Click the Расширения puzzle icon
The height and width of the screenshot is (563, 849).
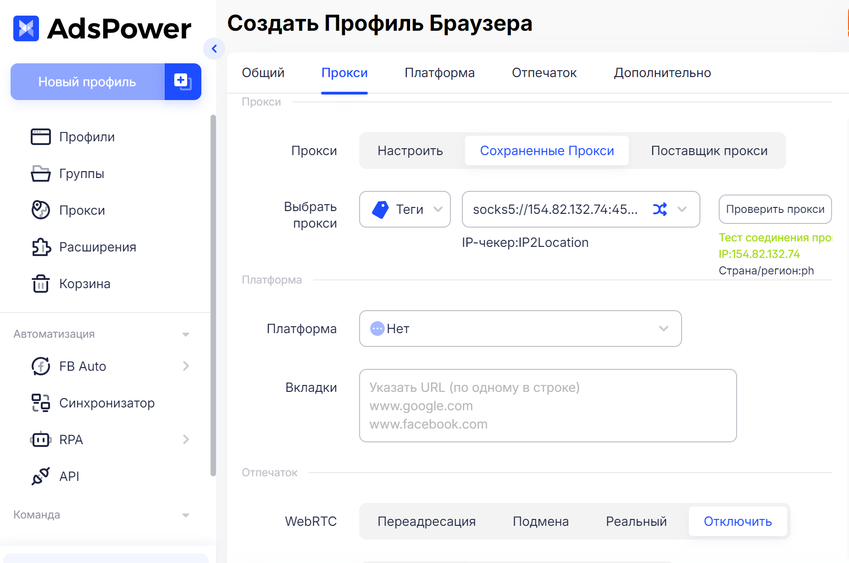click(x=41, y=247)
